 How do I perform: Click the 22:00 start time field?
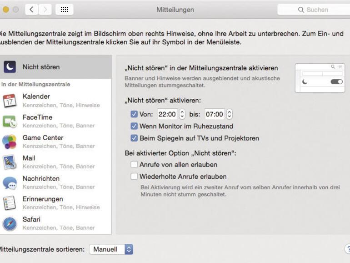click(x=167, y=114)
